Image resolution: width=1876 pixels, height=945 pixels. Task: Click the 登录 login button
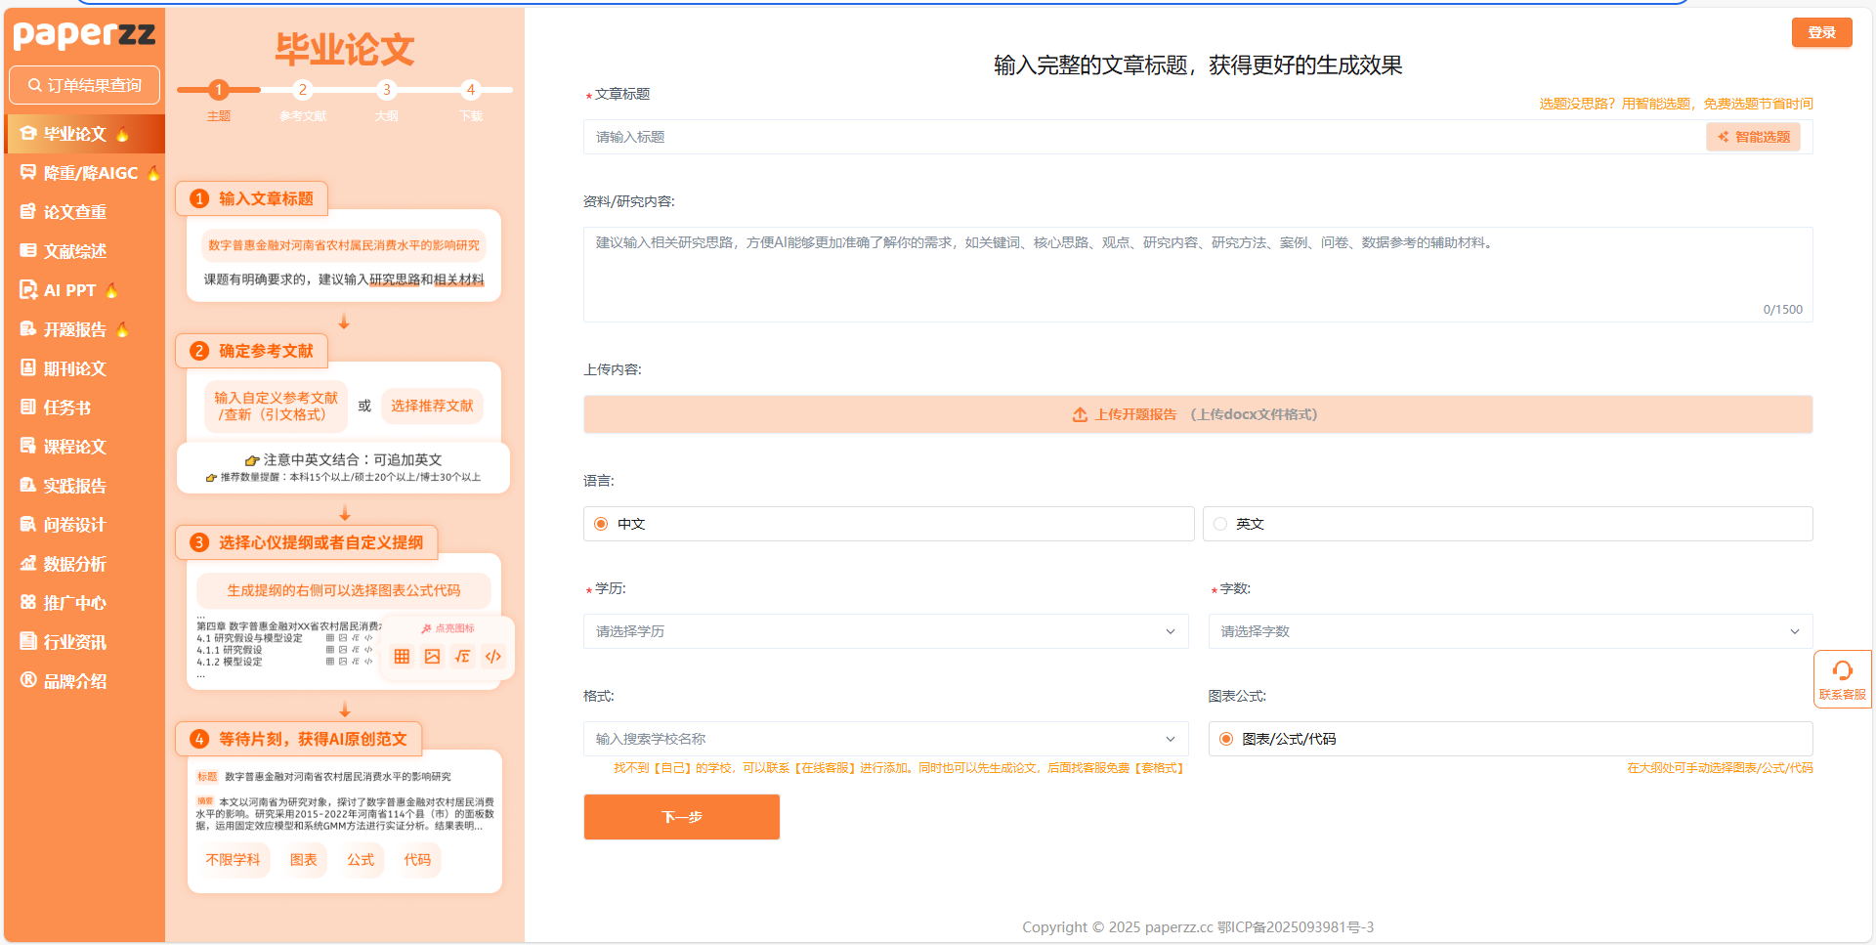click(x=1821, y=32)
